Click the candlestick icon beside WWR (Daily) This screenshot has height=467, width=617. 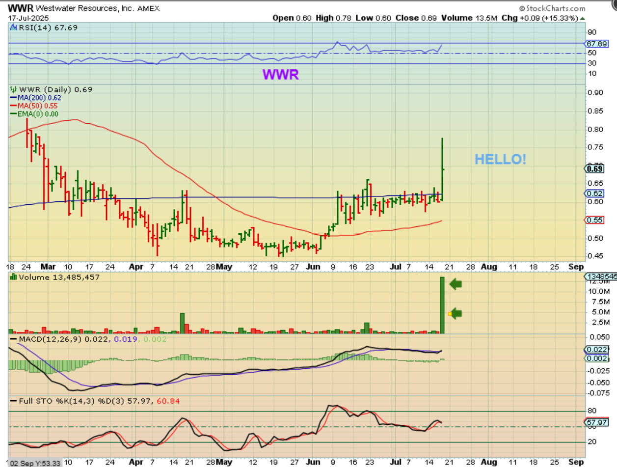coord(13,89)
